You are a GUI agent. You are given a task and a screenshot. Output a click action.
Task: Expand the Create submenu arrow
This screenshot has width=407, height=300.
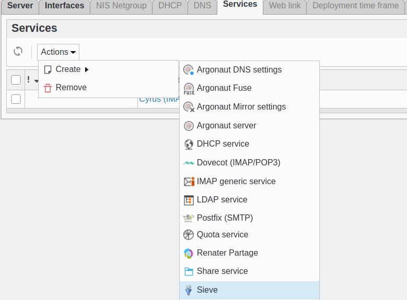(87, 69)
